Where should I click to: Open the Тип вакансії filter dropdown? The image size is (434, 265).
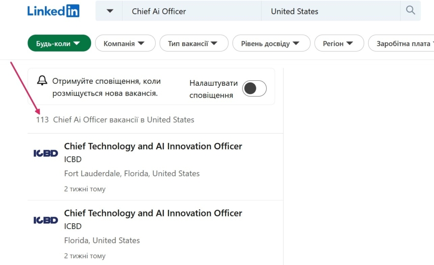coord(193,43)
